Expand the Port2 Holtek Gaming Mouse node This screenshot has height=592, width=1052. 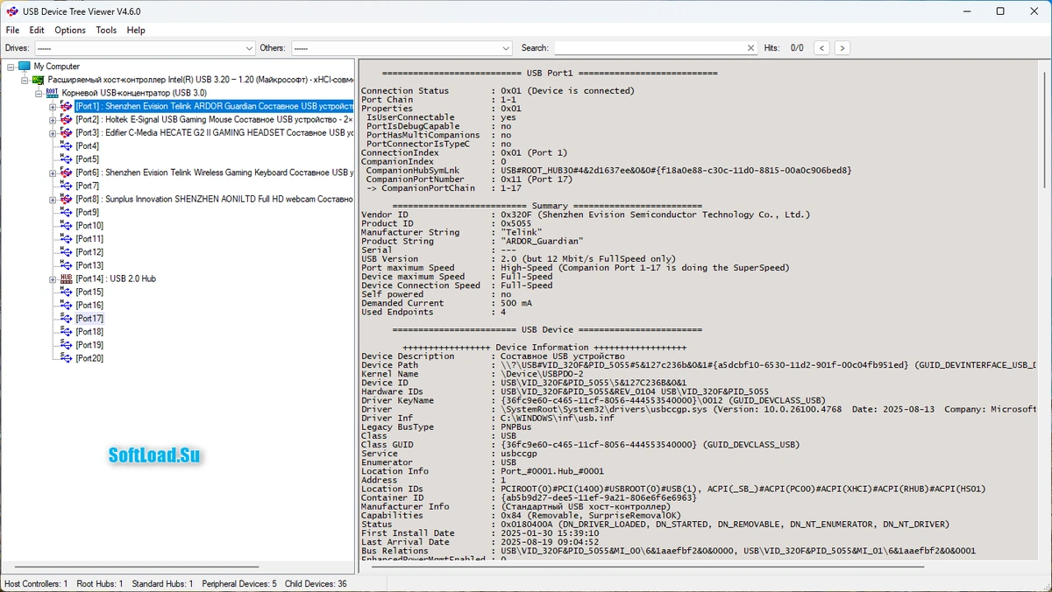click(53, 120)
